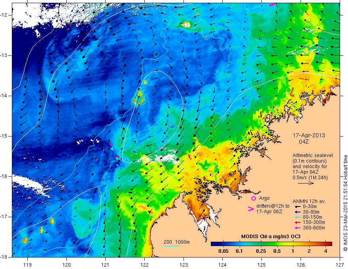Click the longitude label 119
Viewport: 348px width, 269px height.
(28, 265)
